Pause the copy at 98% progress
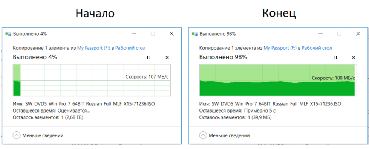369x149 pixels. [x=335, y=58]
